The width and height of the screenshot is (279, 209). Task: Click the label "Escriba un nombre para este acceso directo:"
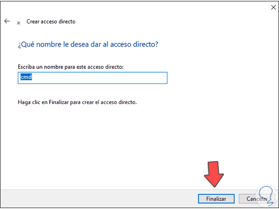point(71,67)
